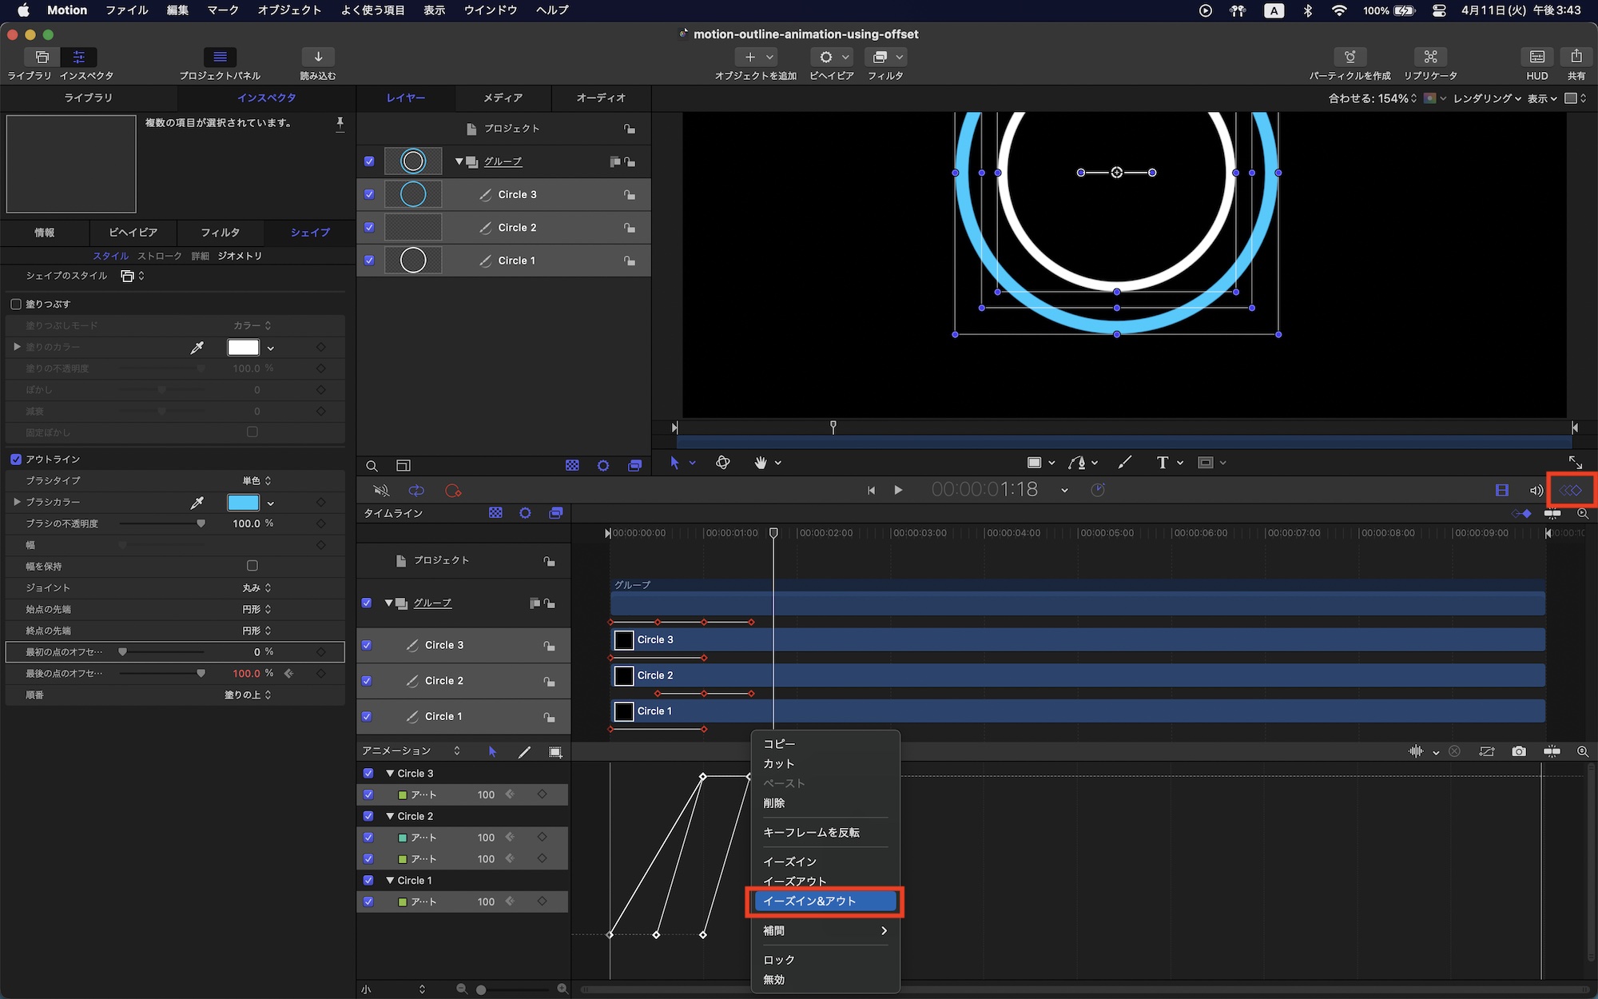Toggle the show keyframe editor button
The image size is (1598, 999).
pyautogui.click(x=1570, y=490)
